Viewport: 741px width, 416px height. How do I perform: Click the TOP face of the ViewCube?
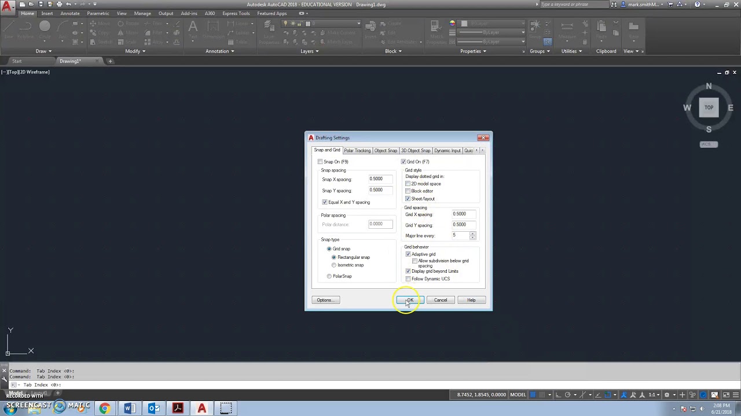point(709,107)
